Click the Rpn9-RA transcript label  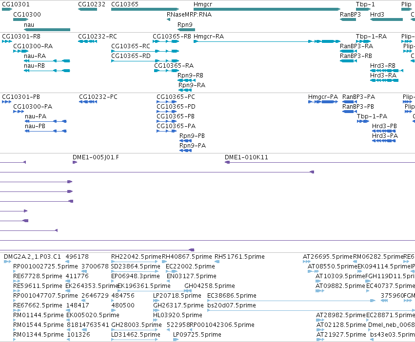click(192, 85)
